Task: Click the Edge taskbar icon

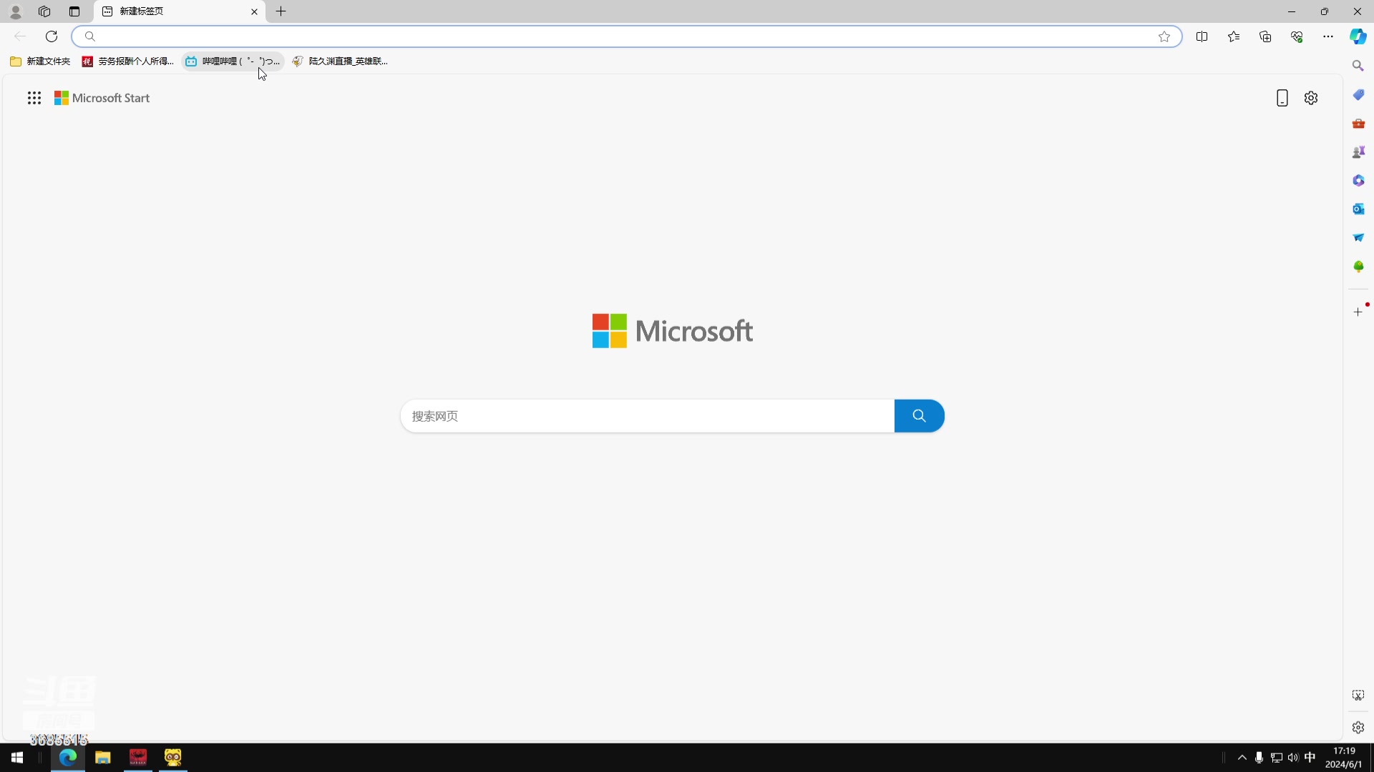Action: click(x=68, y=758)
